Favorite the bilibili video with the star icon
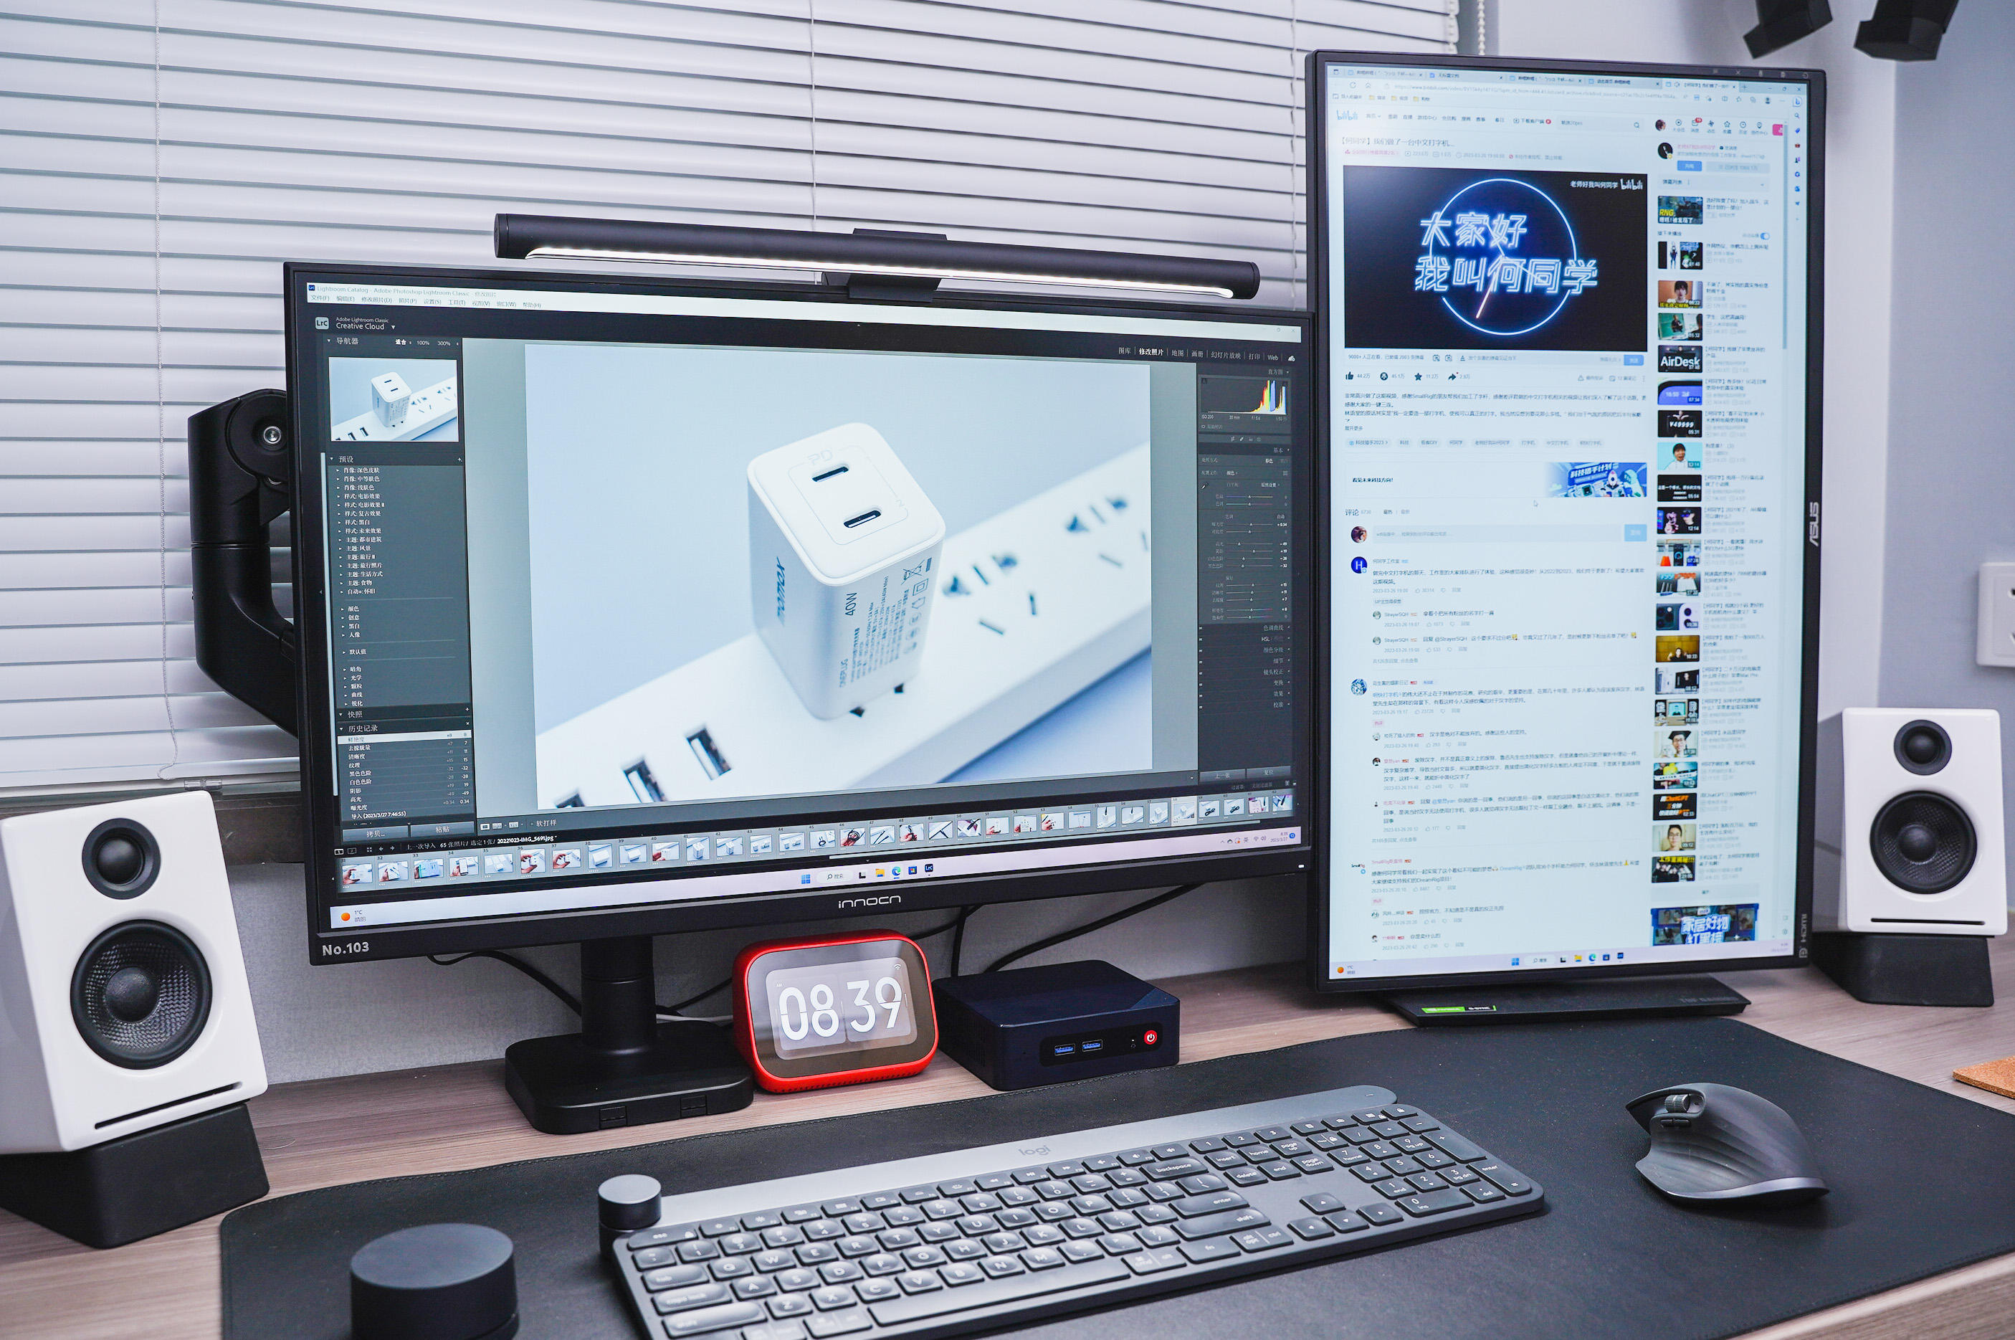 pos(1419,377)
